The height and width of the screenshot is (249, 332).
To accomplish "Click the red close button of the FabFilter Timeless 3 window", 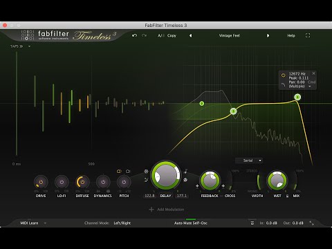I will [5, 25].
